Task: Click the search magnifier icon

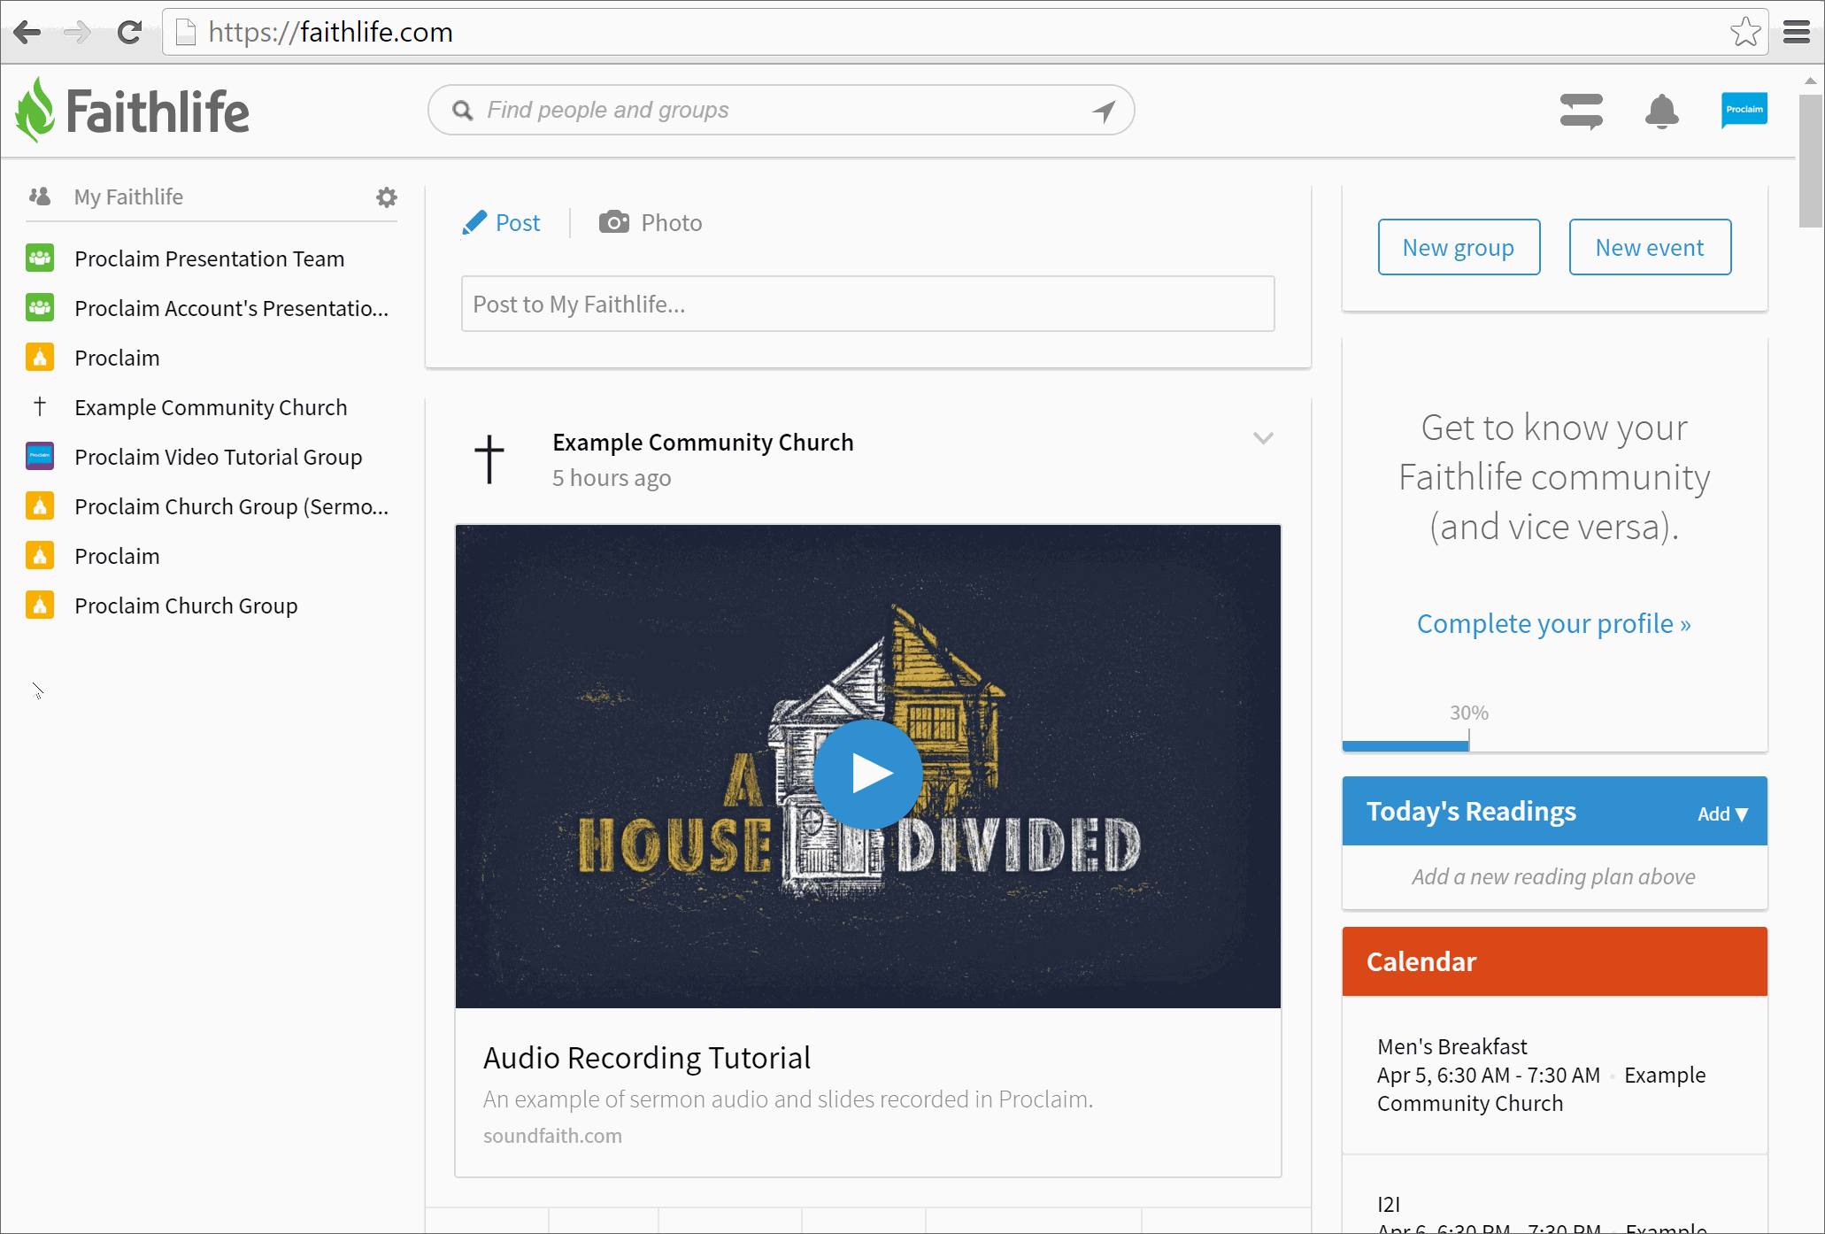Action: pyautogui.click(x=463, y=110)
